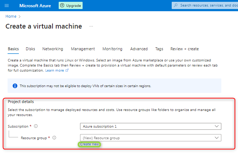The height and width of the screenshot is (154, 238).
Task: Switch to the Networking tab
Action: pyautogui.click(x=53, y=49)
